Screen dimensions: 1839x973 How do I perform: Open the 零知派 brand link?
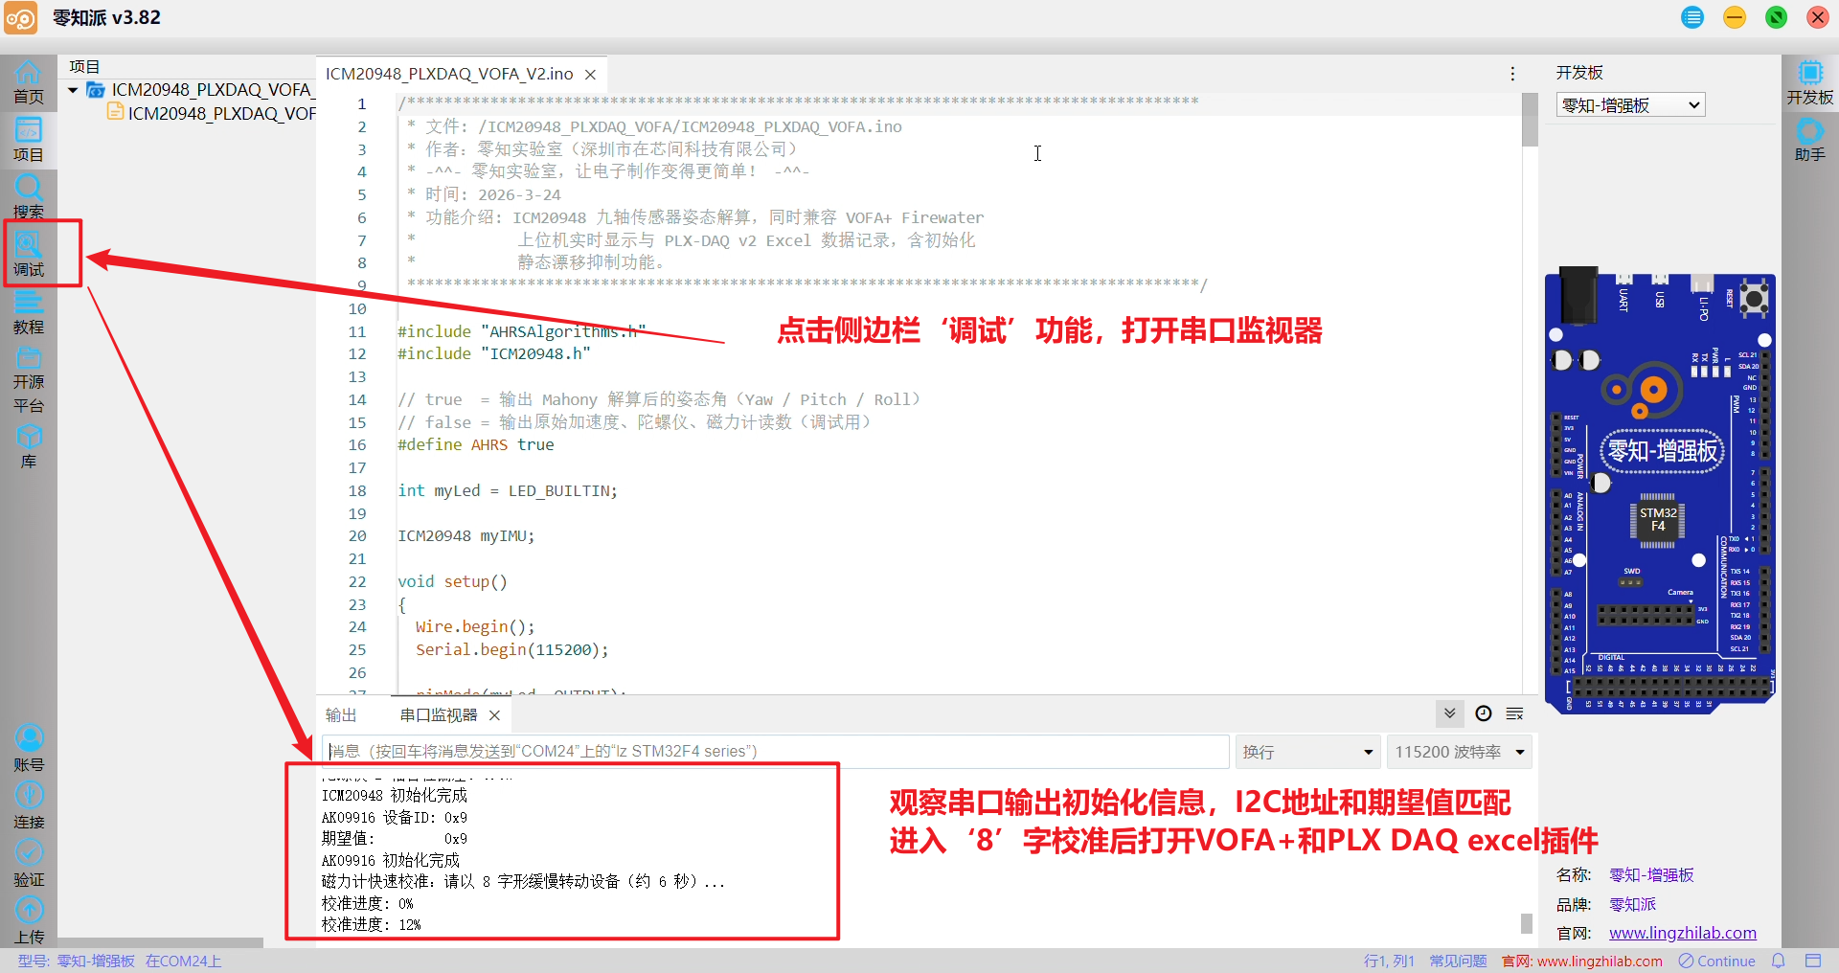coord(1632,904)
